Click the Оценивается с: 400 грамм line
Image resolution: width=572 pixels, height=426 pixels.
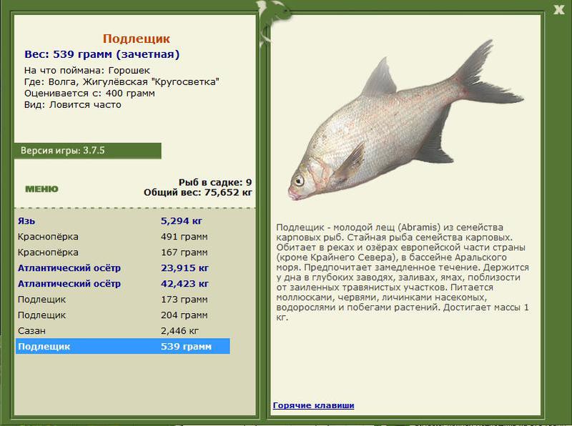tap(89, 94)
